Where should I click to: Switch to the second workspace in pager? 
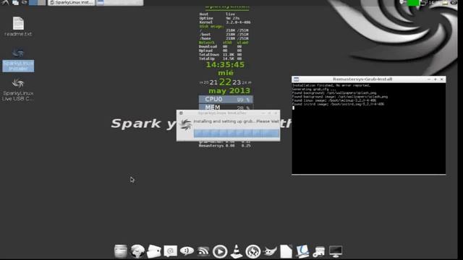(x=42, y=3)
